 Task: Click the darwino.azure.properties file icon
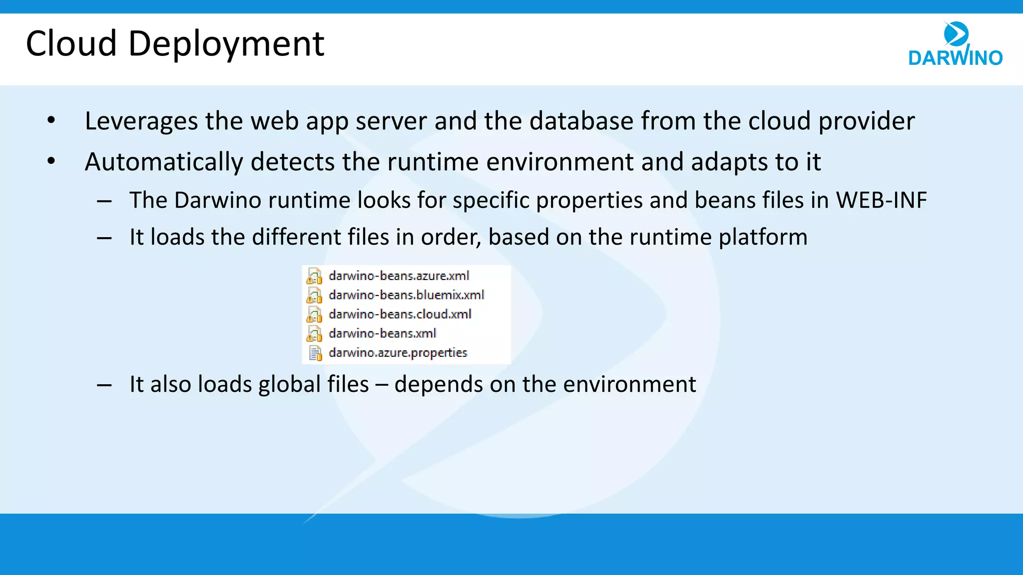(x=315, y=353)
